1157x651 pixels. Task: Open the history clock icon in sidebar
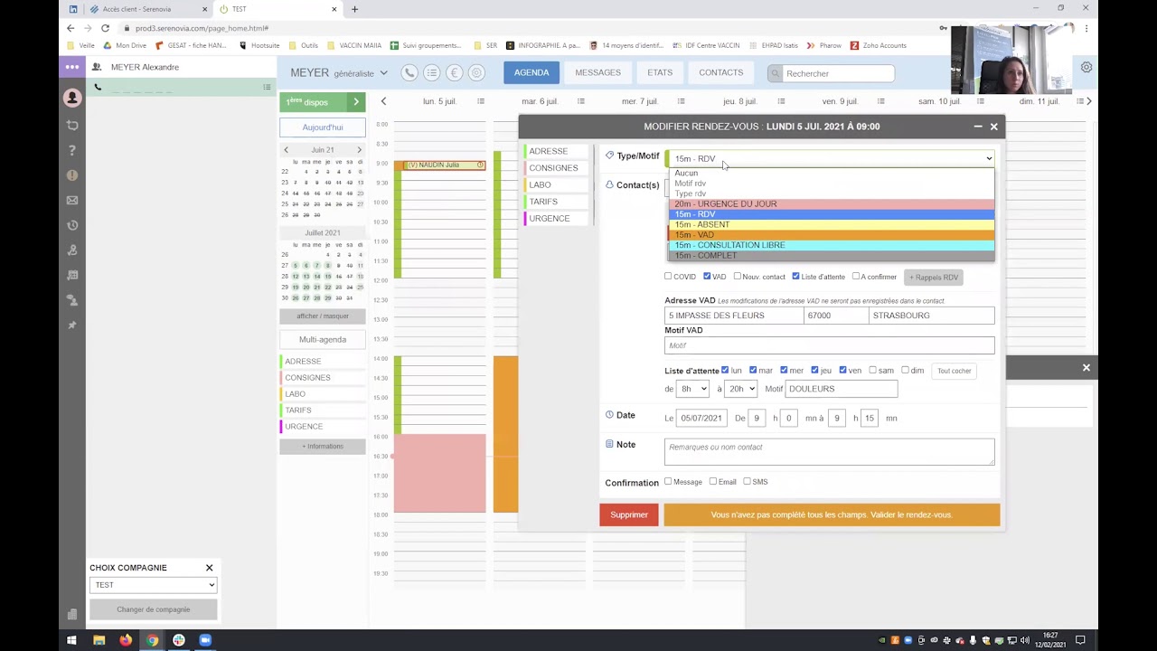(x=72, y=225)
